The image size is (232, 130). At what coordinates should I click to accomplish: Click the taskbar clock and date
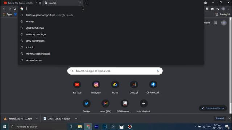[x=217, y=127]
